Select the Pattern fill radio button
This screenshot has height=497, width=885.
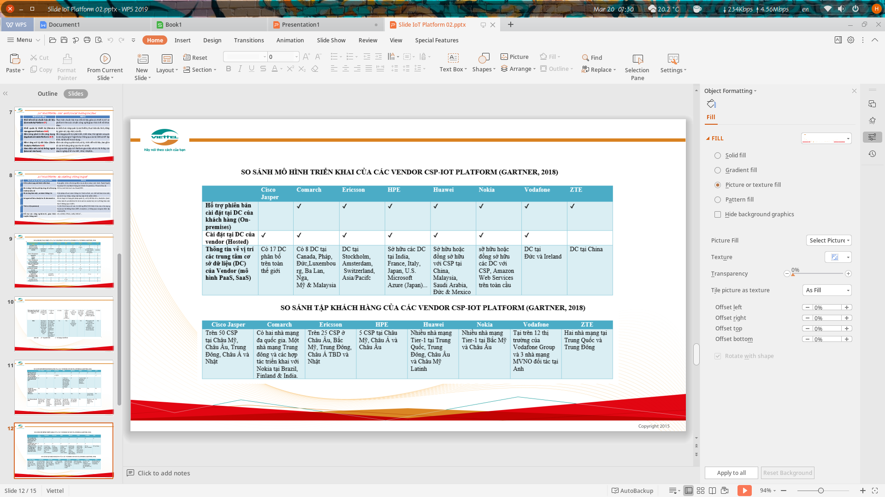point(718,200)
